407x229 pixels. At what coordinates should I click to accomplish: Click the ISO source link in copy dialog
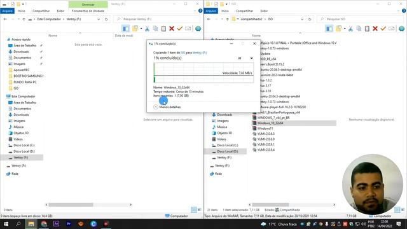tap(183, 53)
